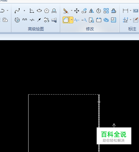Viewport: 139px width, 152px height.
Task: Select the coordinate dimension tool
Action: [125, 20]
